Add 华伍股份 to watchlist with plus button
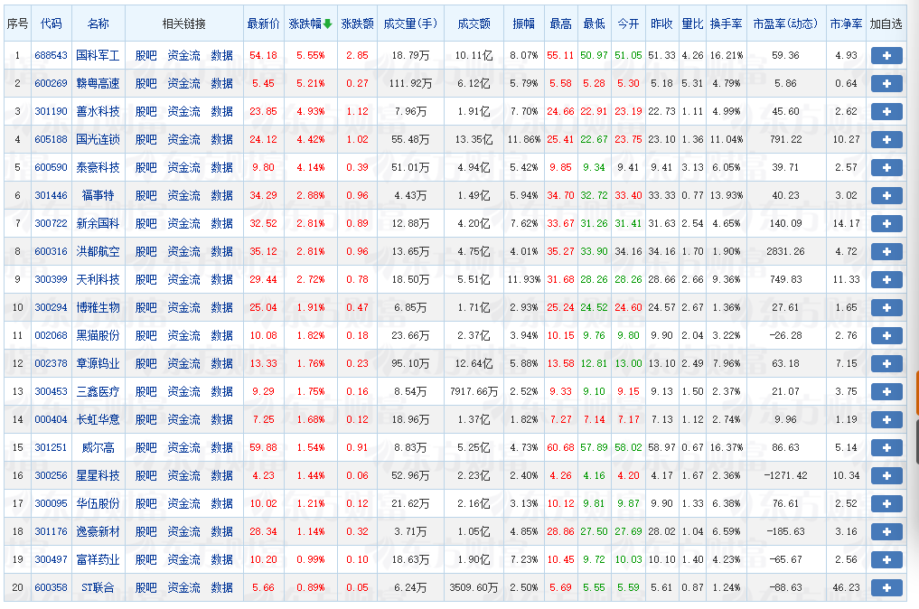The width and height of the screenshot is (919, 609). (x=886, y=504)
